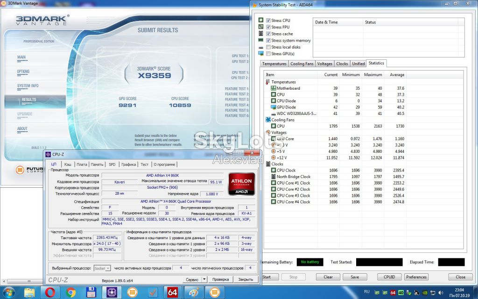Click the AMD Athlon logo in CPU-Z
The image size is (478, 299).
point(241,184)
